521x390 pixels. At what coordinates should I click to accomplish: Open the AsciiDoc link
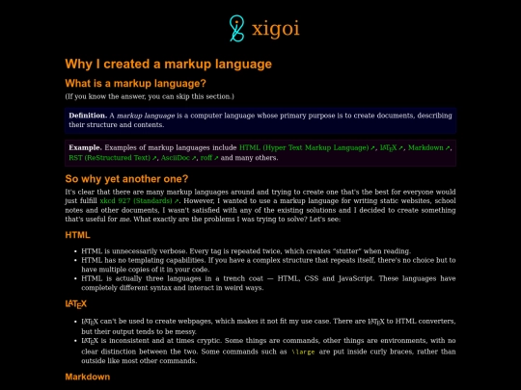point(178,158)
